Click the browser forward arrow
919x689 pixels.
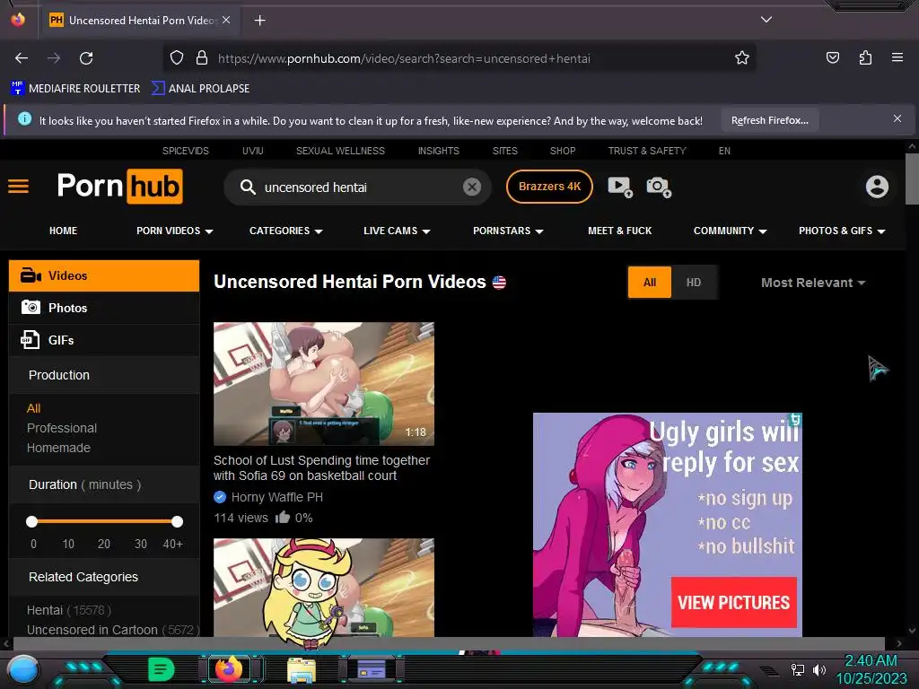tap(54, 58)
